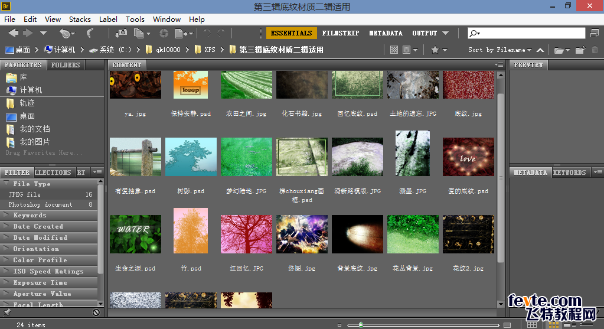
Task: Toggle the Photoshop document filter
Action: pyautogui.click(x=40, y=205)
